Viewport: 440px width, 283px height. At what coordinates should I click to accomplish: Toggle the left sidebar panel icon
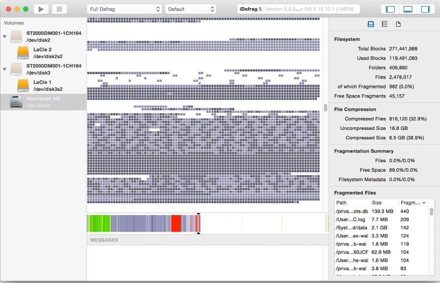pos(390,9)
